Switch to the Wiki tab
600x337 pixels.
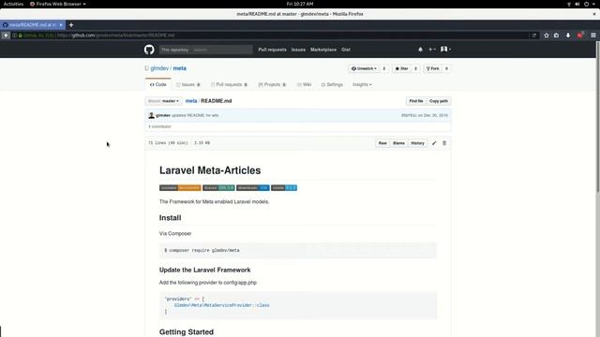tap(304, 84)
